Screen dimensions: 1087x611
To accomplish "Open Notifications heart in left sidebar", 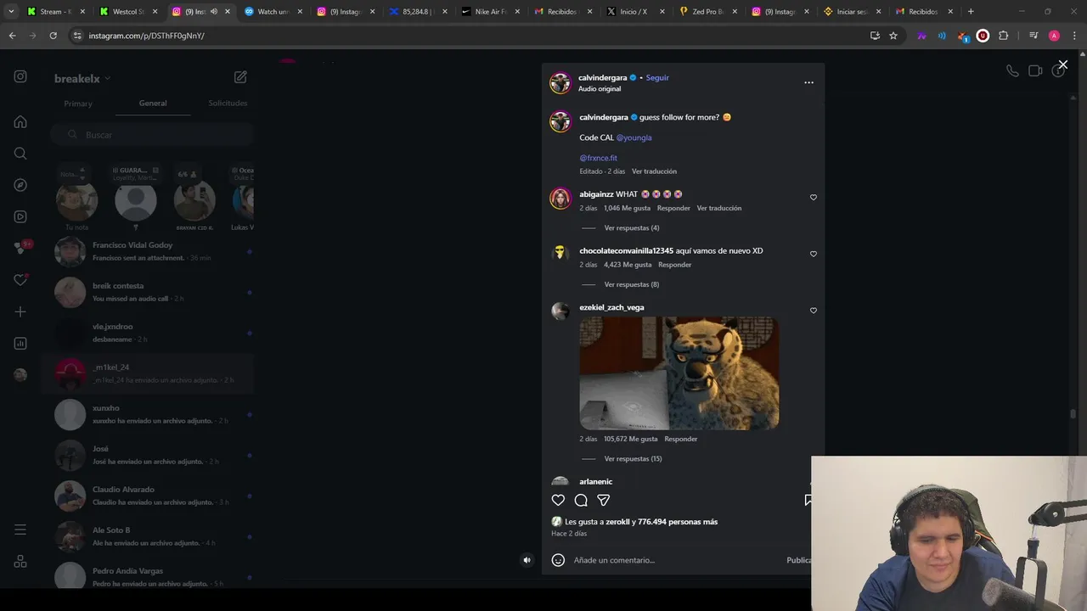I will [x=20, y=280].
